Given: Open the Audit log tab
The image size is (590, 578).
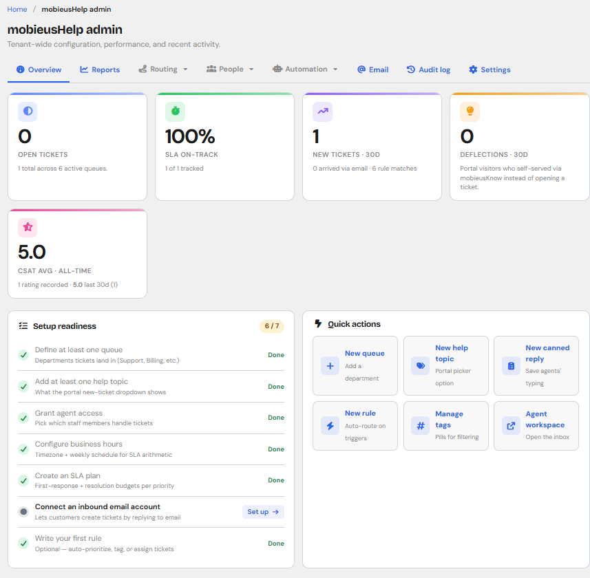Looking at the screenshot, I should 429,69.
